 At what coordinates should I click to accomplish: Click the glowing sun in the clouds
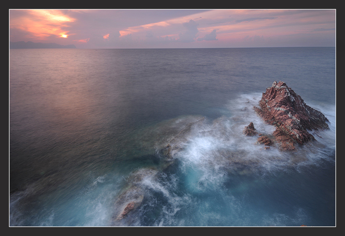[64, 35]
